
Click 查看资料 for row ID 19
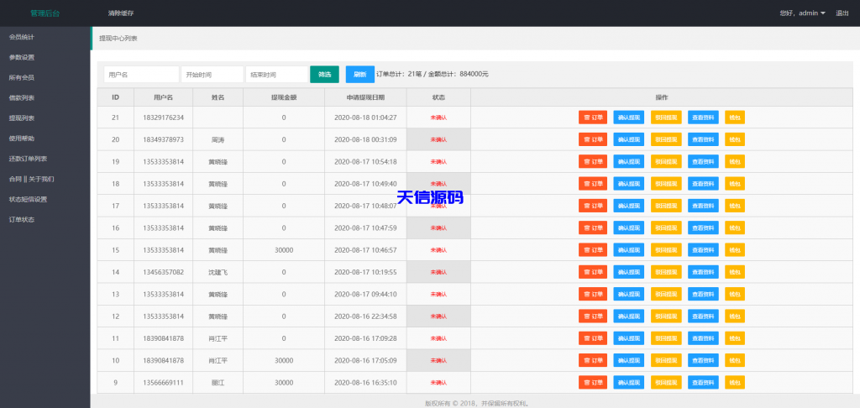click(x=703, y=161)
